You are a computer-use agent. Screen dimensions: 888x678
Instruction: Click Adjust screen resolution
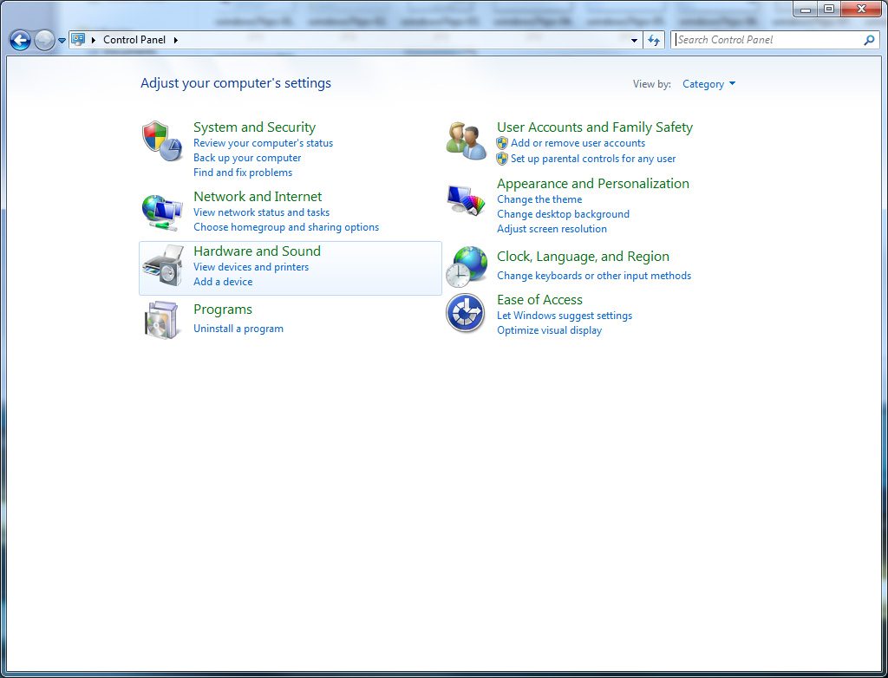point(552,229)
